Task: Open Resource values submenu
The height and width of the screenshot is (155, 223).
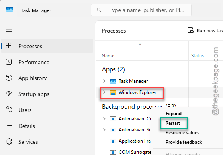Action: [182, 133]
